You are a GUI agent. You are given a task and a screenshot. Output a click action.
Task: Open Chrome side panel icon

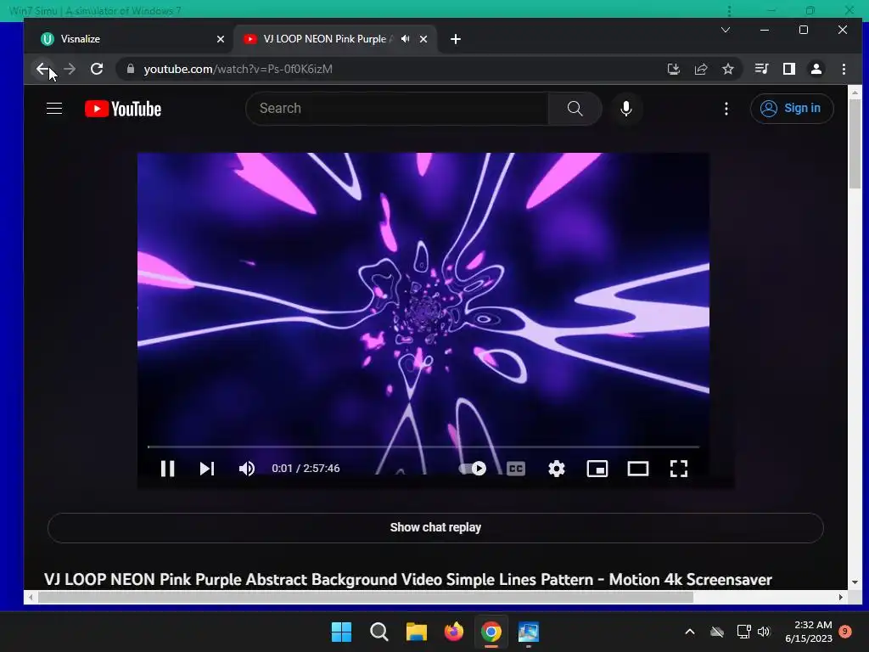789,69
